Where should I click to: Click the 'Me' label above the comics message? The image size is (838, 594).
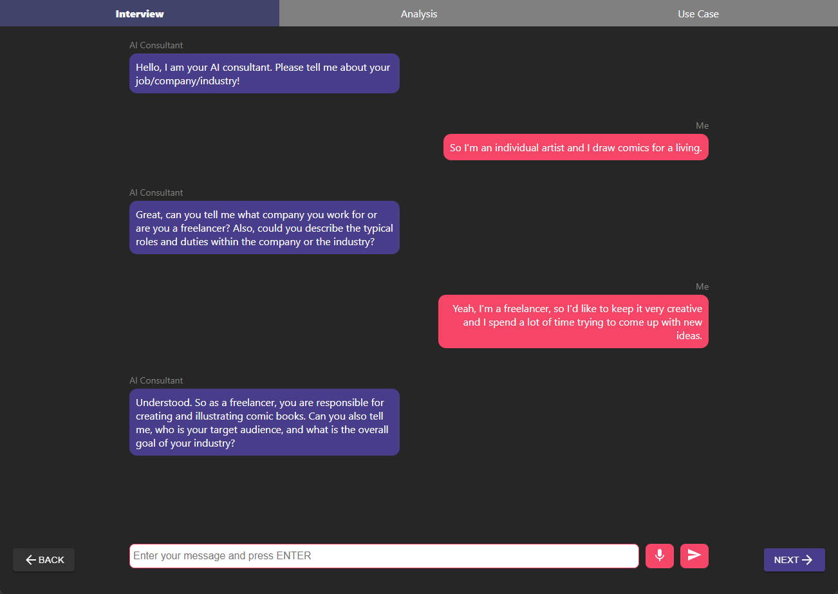702,125
